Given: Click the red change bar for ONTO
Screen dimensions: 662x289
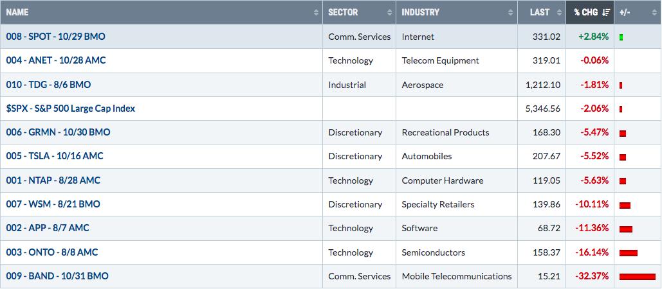Looking at the screenshot, I should [x=628, y=253].
